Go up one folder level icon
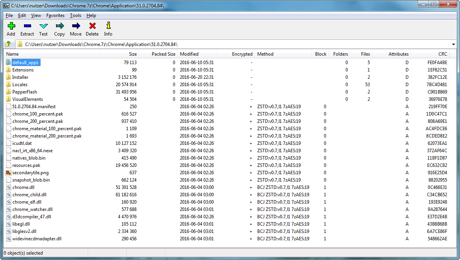 tap(8, 44)
